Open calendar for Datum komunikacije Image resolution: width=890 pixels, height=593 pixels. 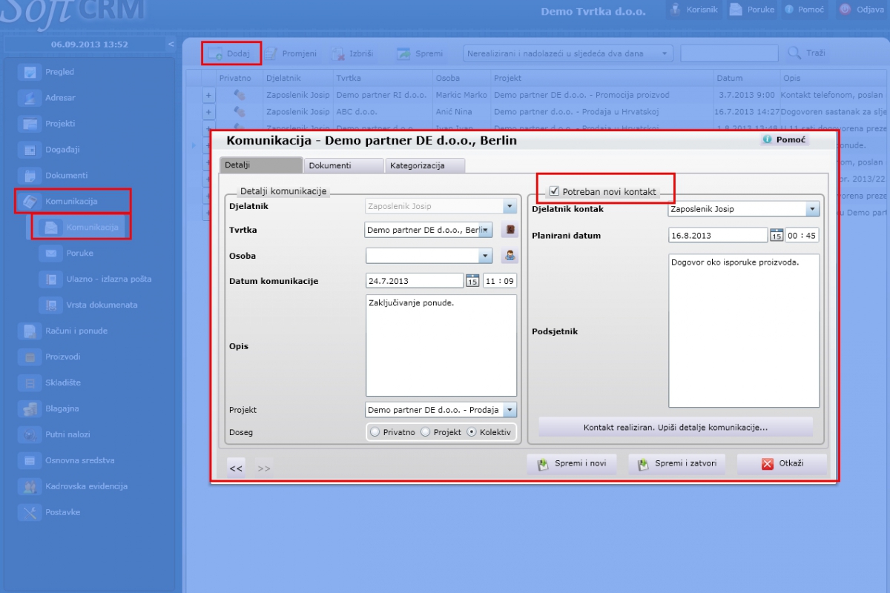click(x=472, y=281)
